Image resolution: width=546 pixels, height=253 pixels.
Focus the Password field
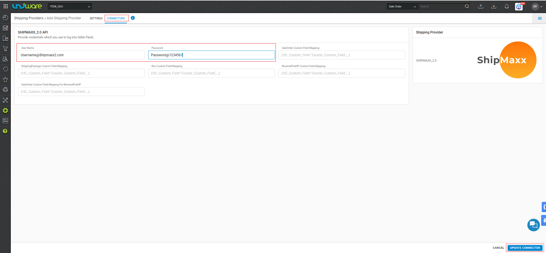[212, 55]
